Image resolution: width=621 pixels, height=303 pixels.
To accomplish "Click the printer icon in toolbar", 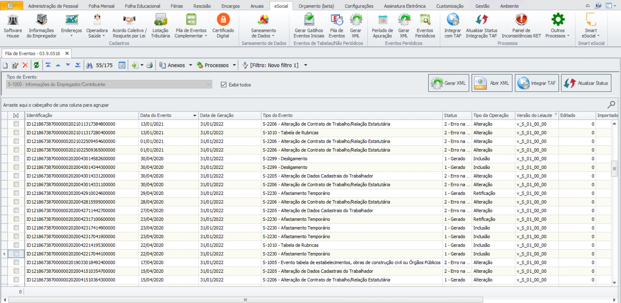I will tap(150, 65).
